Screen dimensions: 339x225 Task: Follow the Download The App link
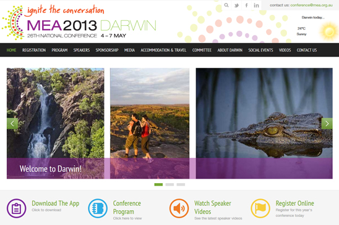coord(56,203)
